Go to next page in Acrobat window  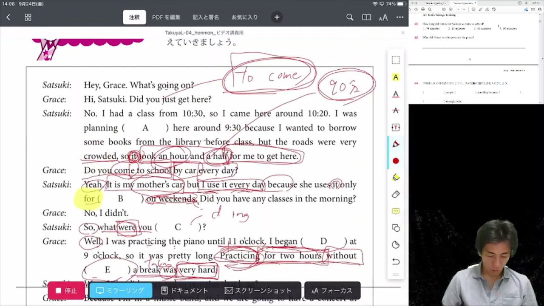(x=450, y=9)
